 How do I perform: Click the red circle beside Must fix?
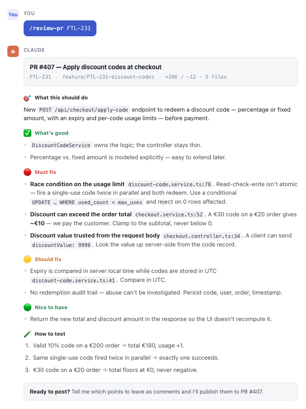[27, 172]
